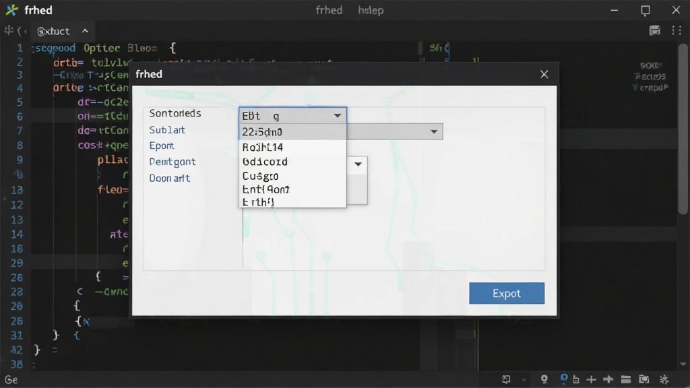Click the L-shaped icon beside the blue pin
This screenshot has height=388, width=690.
(x=576, y=379)
